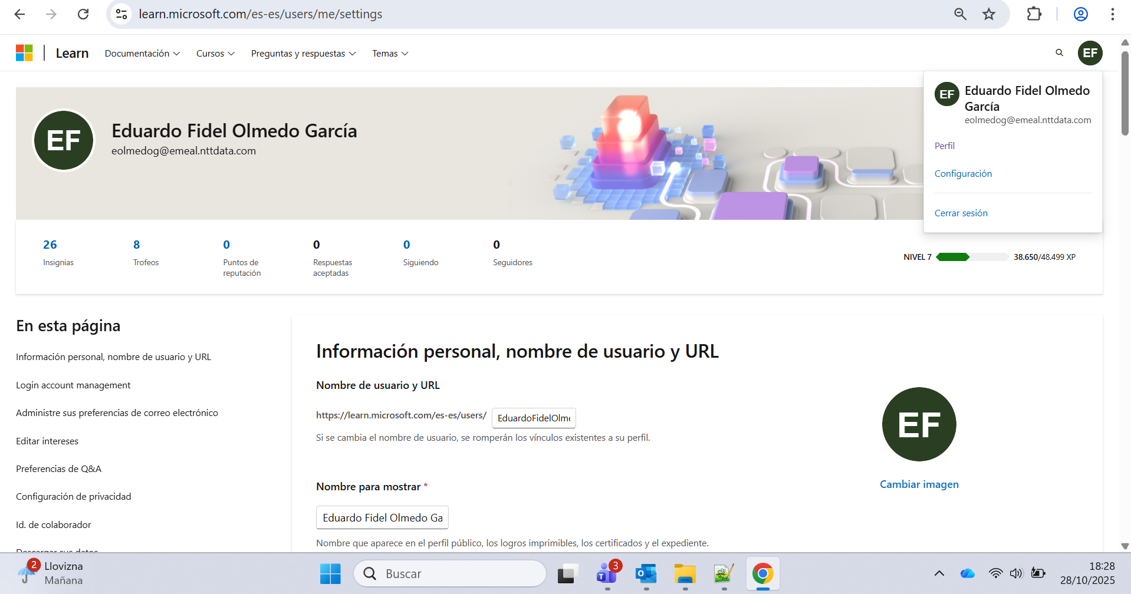Click the Cambiar imagen link
This screenshot has width=1131, height=594.
918,484
